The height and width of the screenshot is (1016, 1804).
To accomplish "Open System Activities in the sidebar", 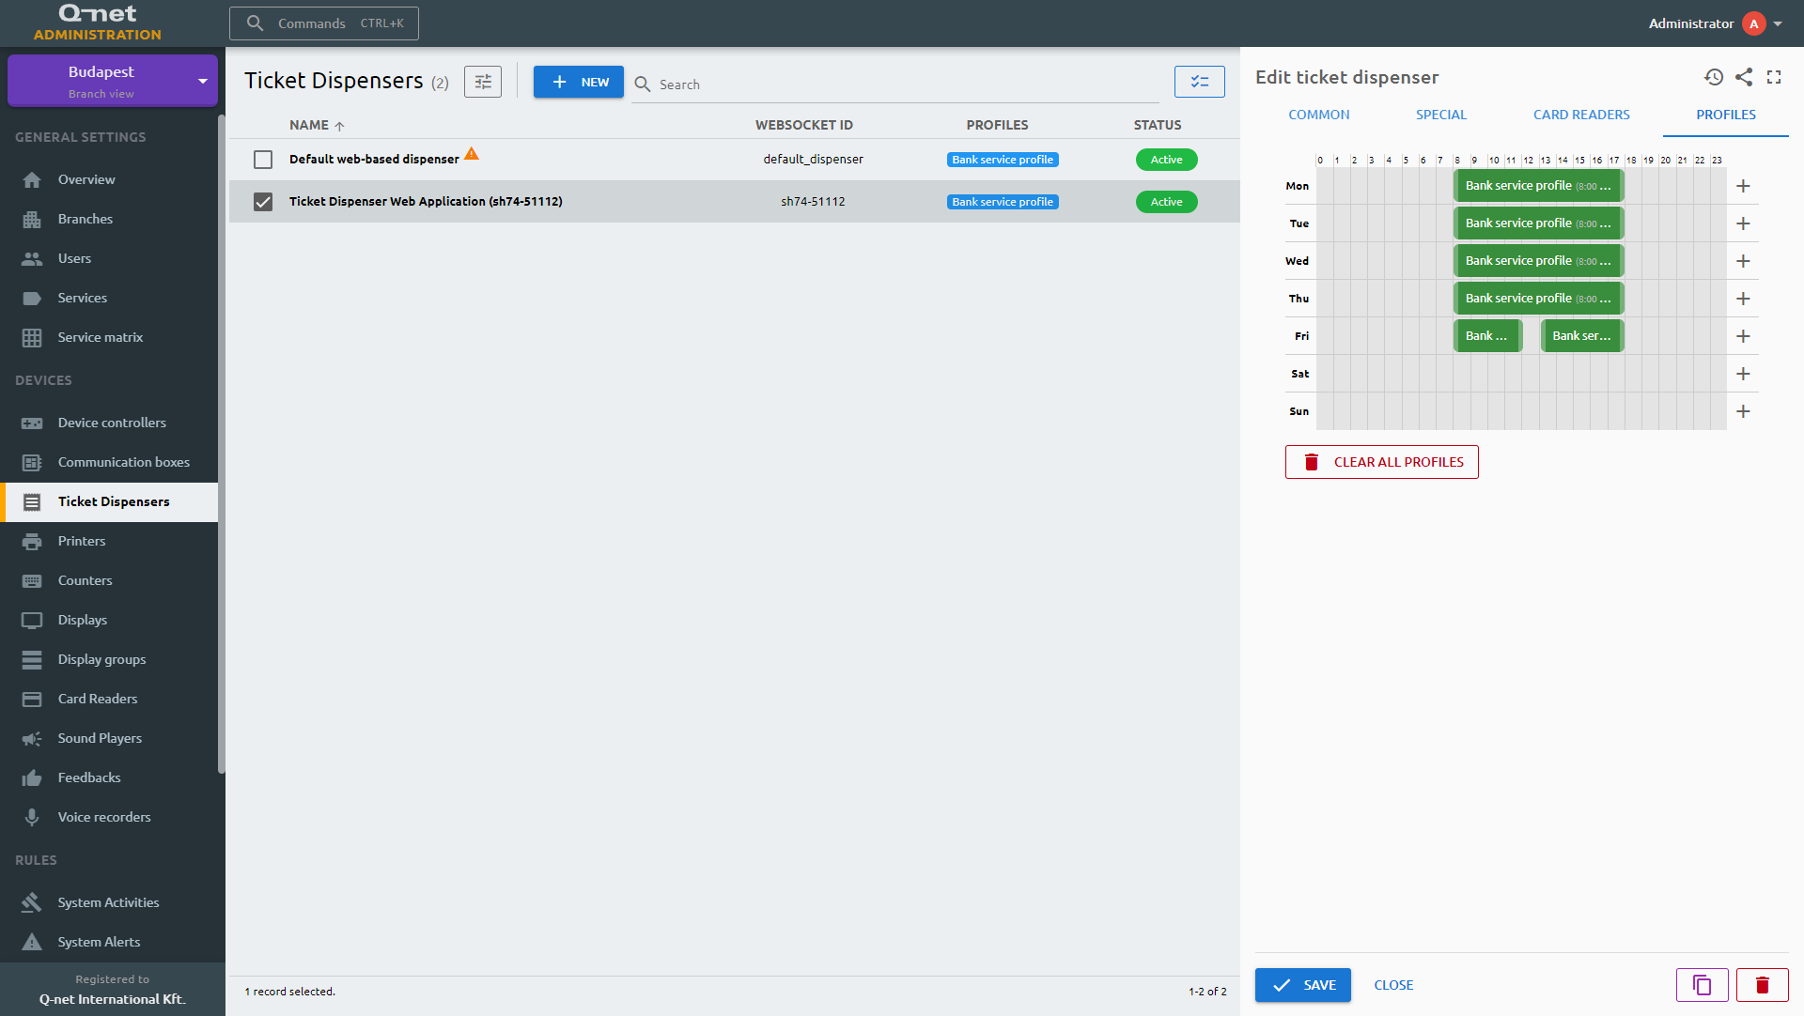I will 109,902.
